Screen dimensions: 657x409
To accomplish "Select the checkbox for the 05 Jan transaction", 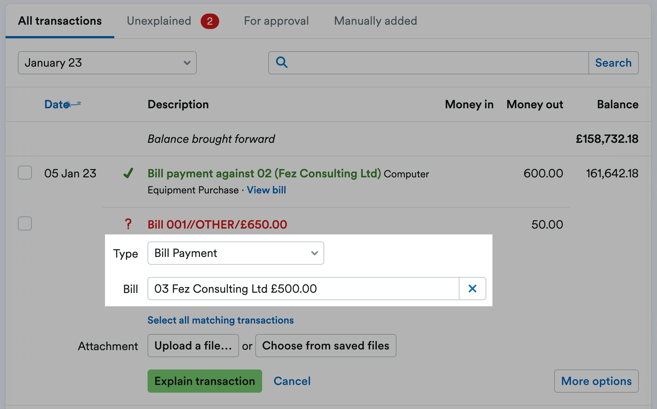I will coord(25,173).
